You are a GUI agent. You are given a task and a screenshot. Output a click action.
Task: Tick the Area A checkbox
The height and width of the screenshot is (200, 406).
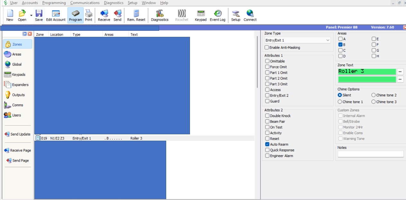[x=340, y=39]
